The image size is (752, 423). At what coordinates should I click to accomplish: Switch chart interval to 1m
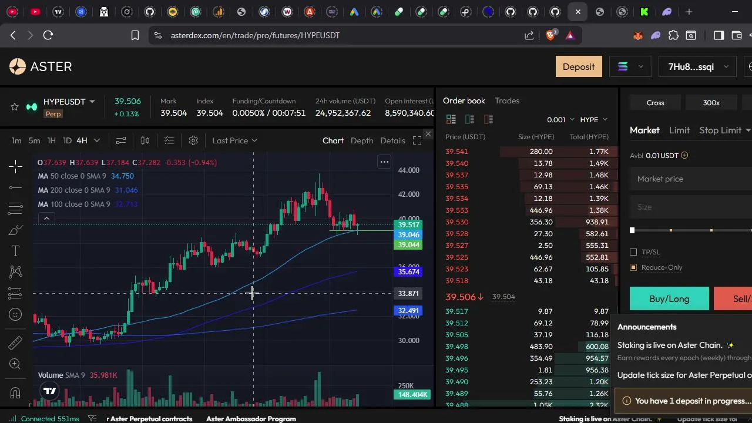tap(16, 140)
